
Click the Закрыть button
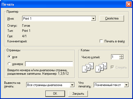point(78,94)
